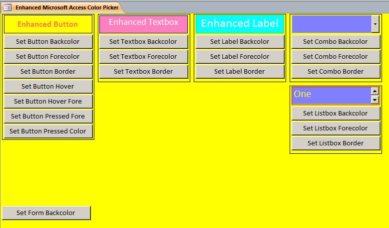Image resolution: width=389 pixels, height=228 pixels.
Task: Click Set Button Border
Action: tap(48, 72)
